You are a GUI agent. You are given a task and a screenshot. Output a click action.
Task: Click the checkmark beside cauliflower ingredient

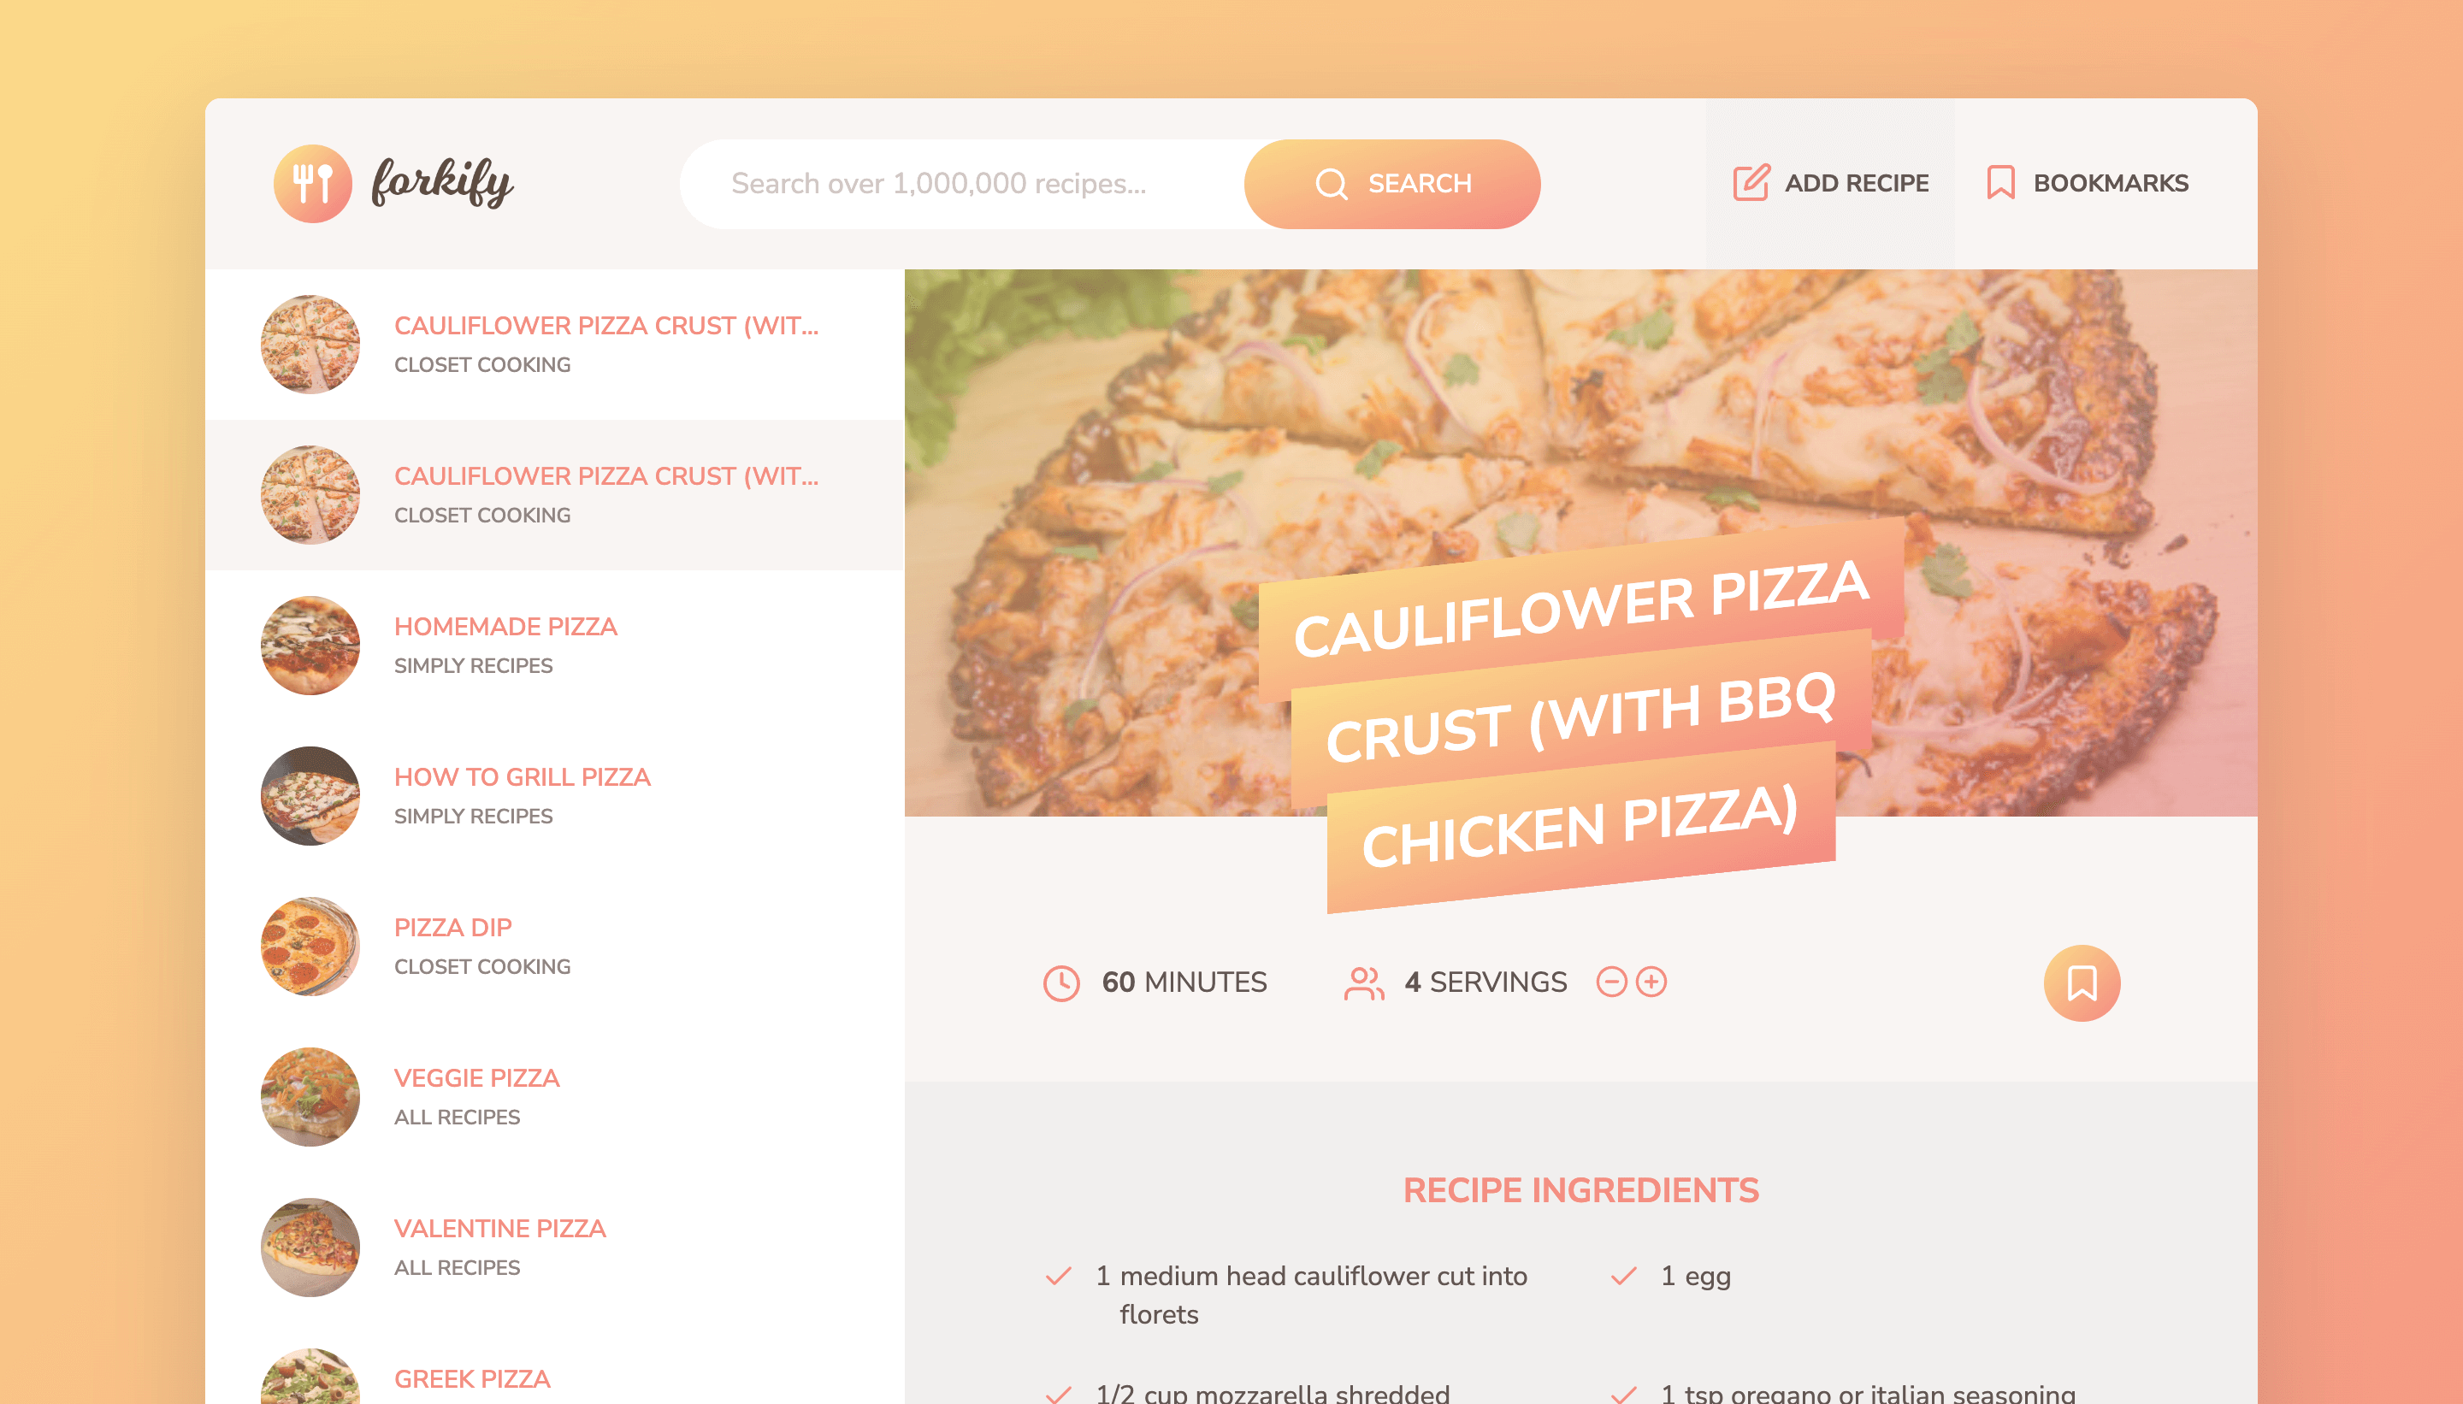[x=1059, y=1276]
